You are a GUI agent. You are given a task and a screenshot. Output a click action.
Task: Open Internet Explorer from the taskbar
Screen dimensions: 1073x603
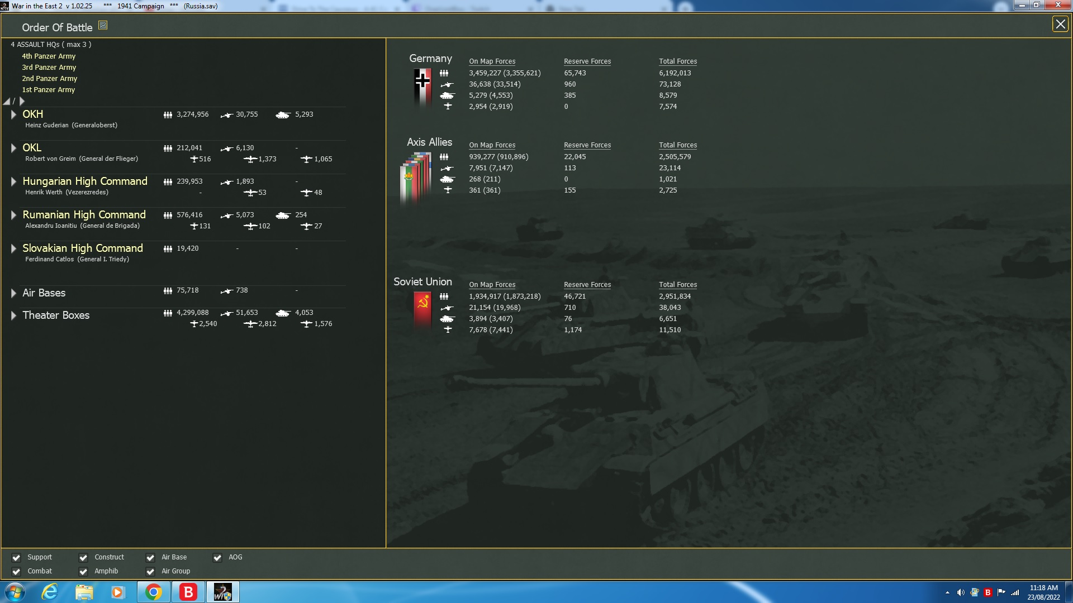click(x=50, y=592)
